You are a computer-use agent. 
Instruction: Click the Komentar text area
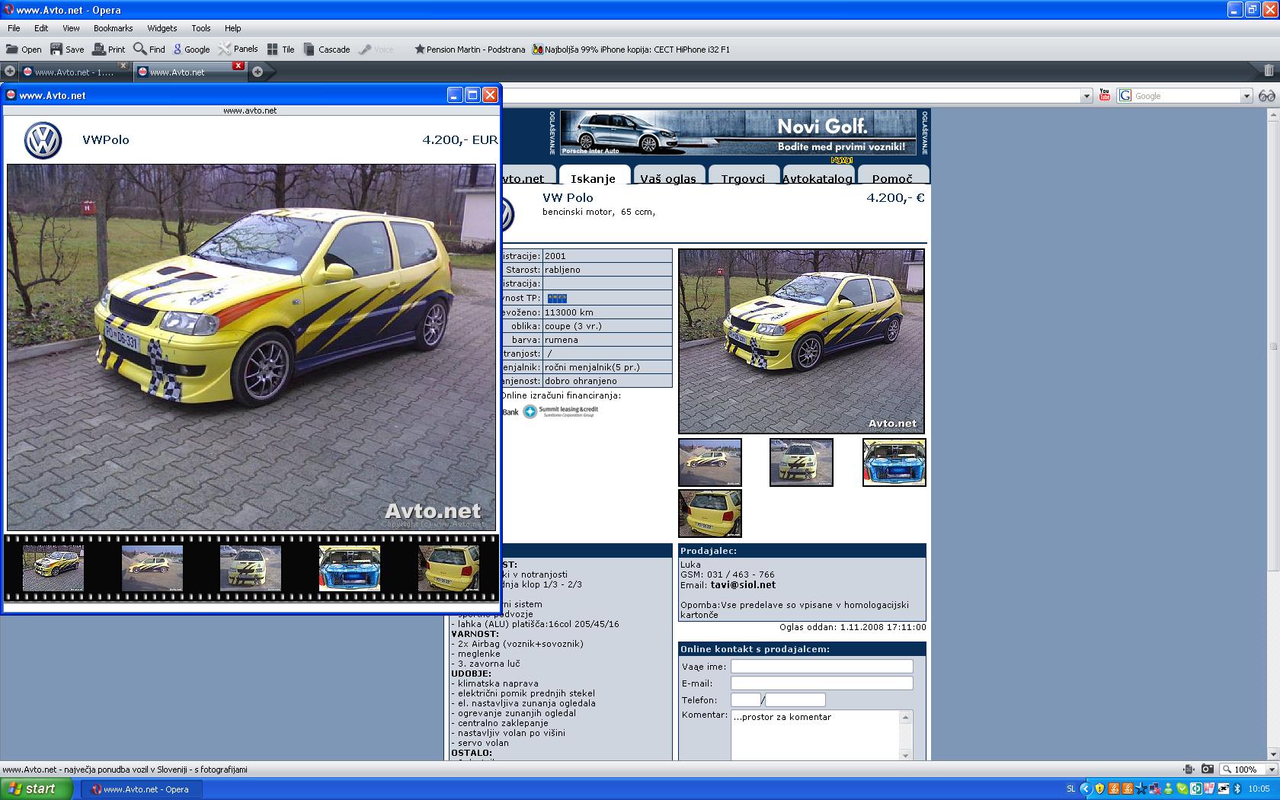[x=815, y=734]
